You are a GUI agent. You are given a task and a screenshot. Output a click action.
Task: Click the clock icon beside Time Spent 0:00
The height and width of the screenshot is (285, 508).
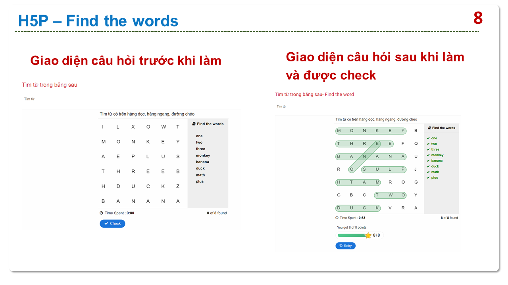click(x=102, y=213)
